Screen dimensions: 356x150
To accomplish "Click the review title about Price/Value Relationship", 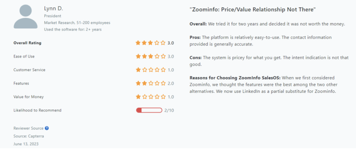I will (x=253, y=10).
